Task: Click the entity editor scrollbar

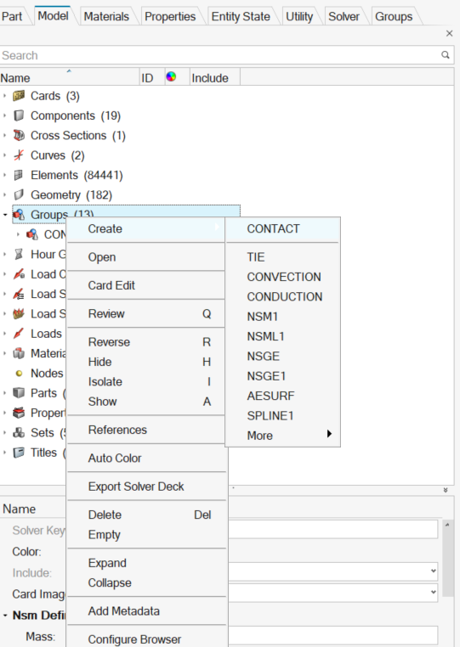Action: (446, 558)
